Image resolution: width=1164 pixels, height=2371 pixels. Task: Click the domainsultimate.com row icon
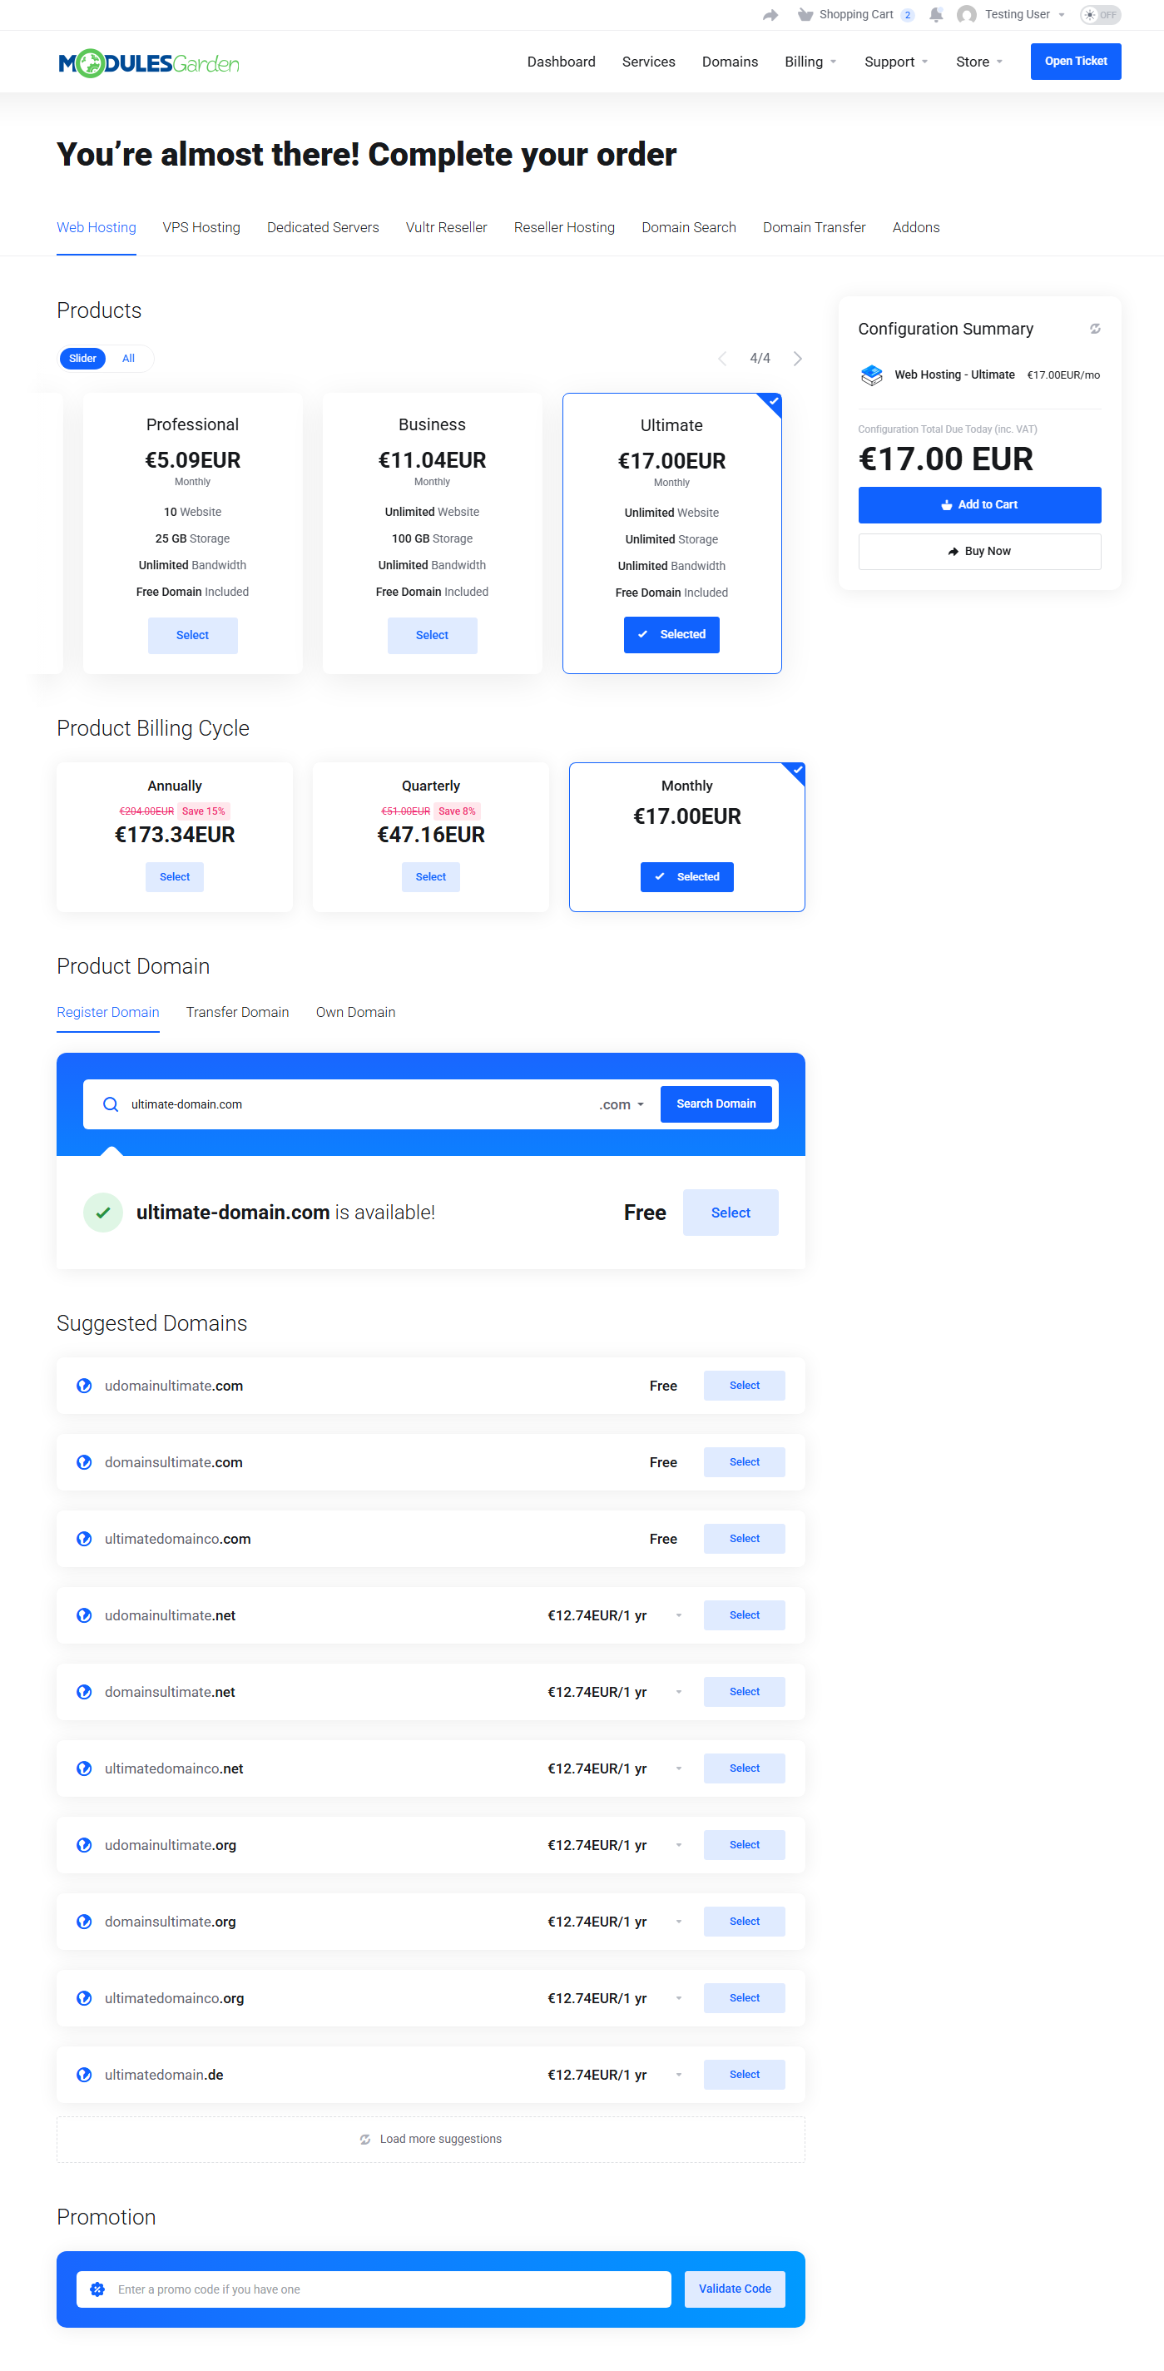[84, 1461]
